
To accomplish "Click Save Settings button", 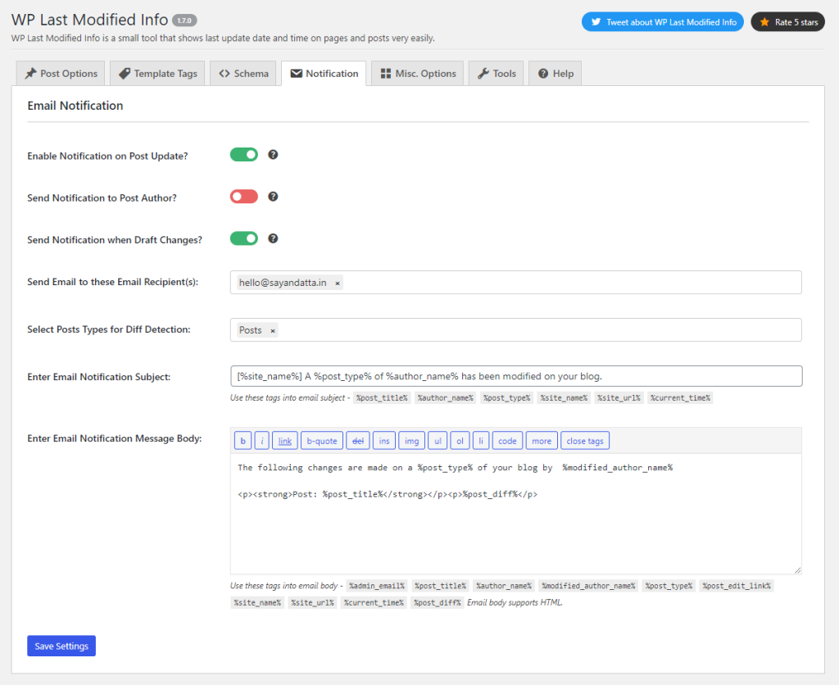I will click(61, 646).
